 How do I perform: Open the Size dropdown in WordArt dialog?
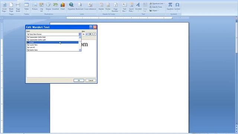[86, 34]
